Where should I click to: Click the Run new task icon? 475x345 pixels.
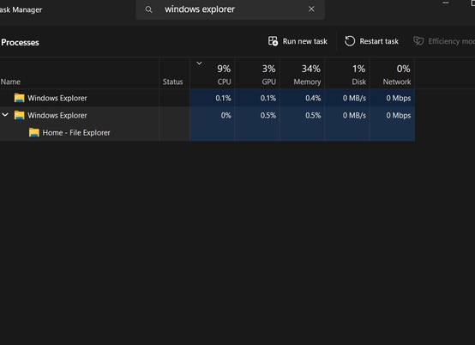pyautogui.click(x=273, y=41)
